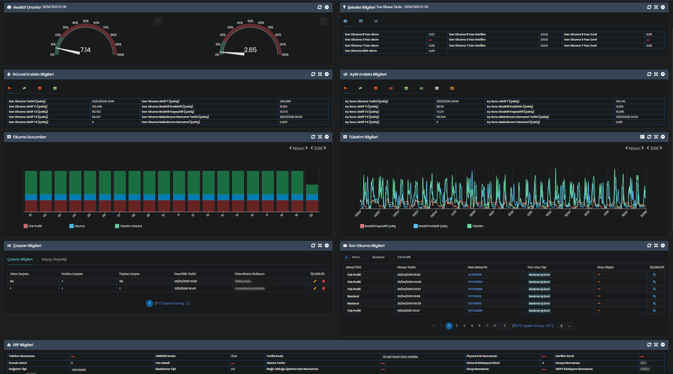
Task: Open the Sayaç Geçmişi tab
Action: (x=54, y=259)
